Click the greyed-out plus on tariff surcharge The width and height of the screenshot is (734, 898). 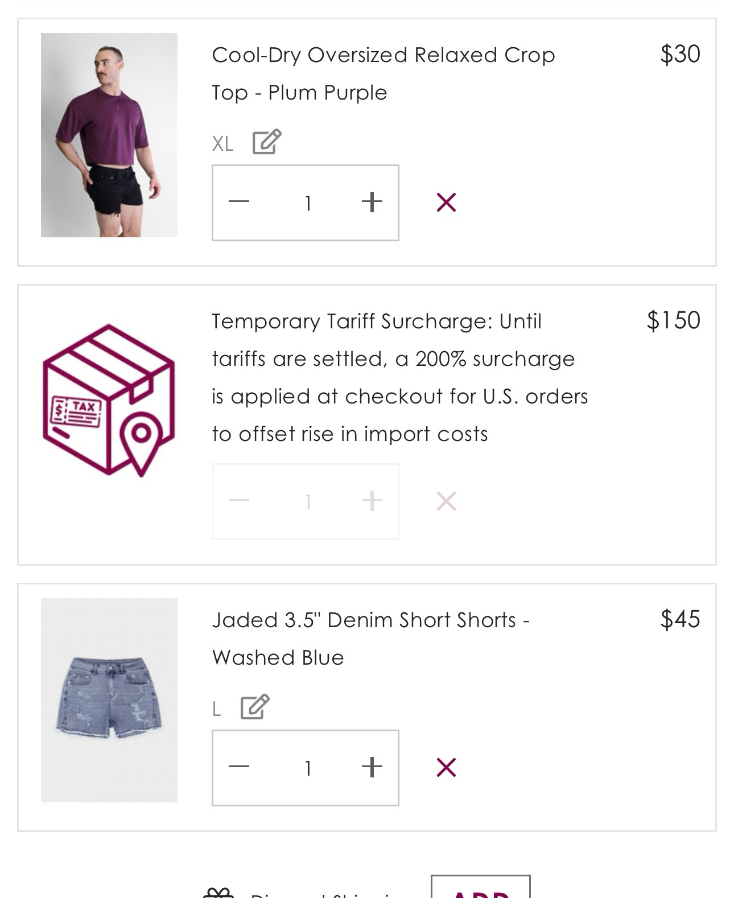point(372,501)
